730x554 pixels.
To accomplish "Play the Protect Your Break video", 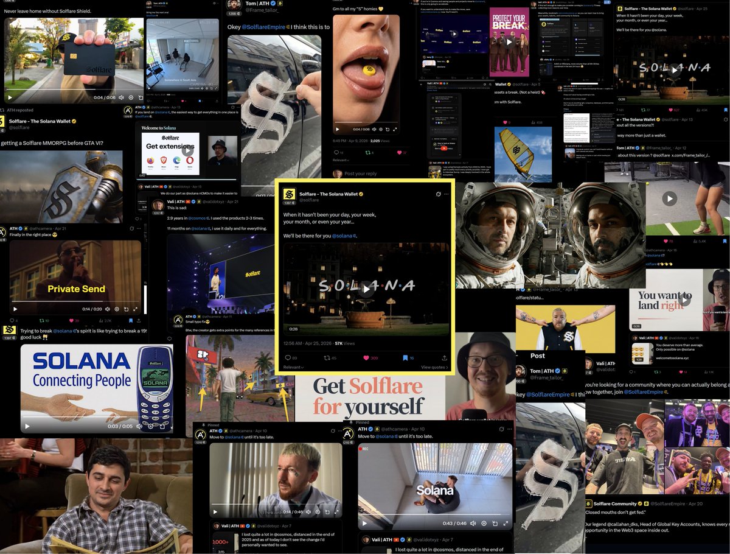I will [509, 41].
